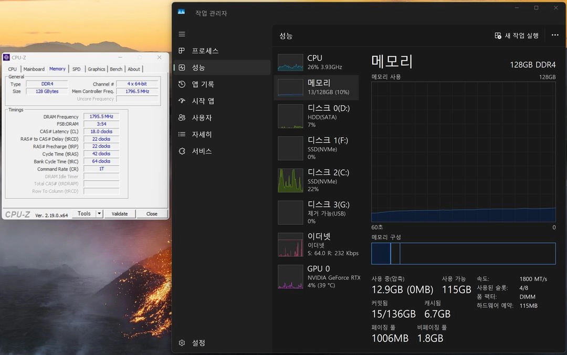Click the Tools button in CPU-Z
This screenshot has height=355, width=567.
[x=84, y=214]
